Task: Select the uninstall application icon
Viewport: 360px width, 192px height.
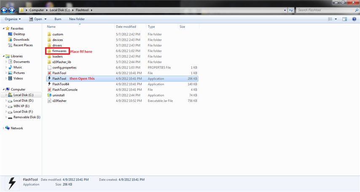Action: coord(49,95)
